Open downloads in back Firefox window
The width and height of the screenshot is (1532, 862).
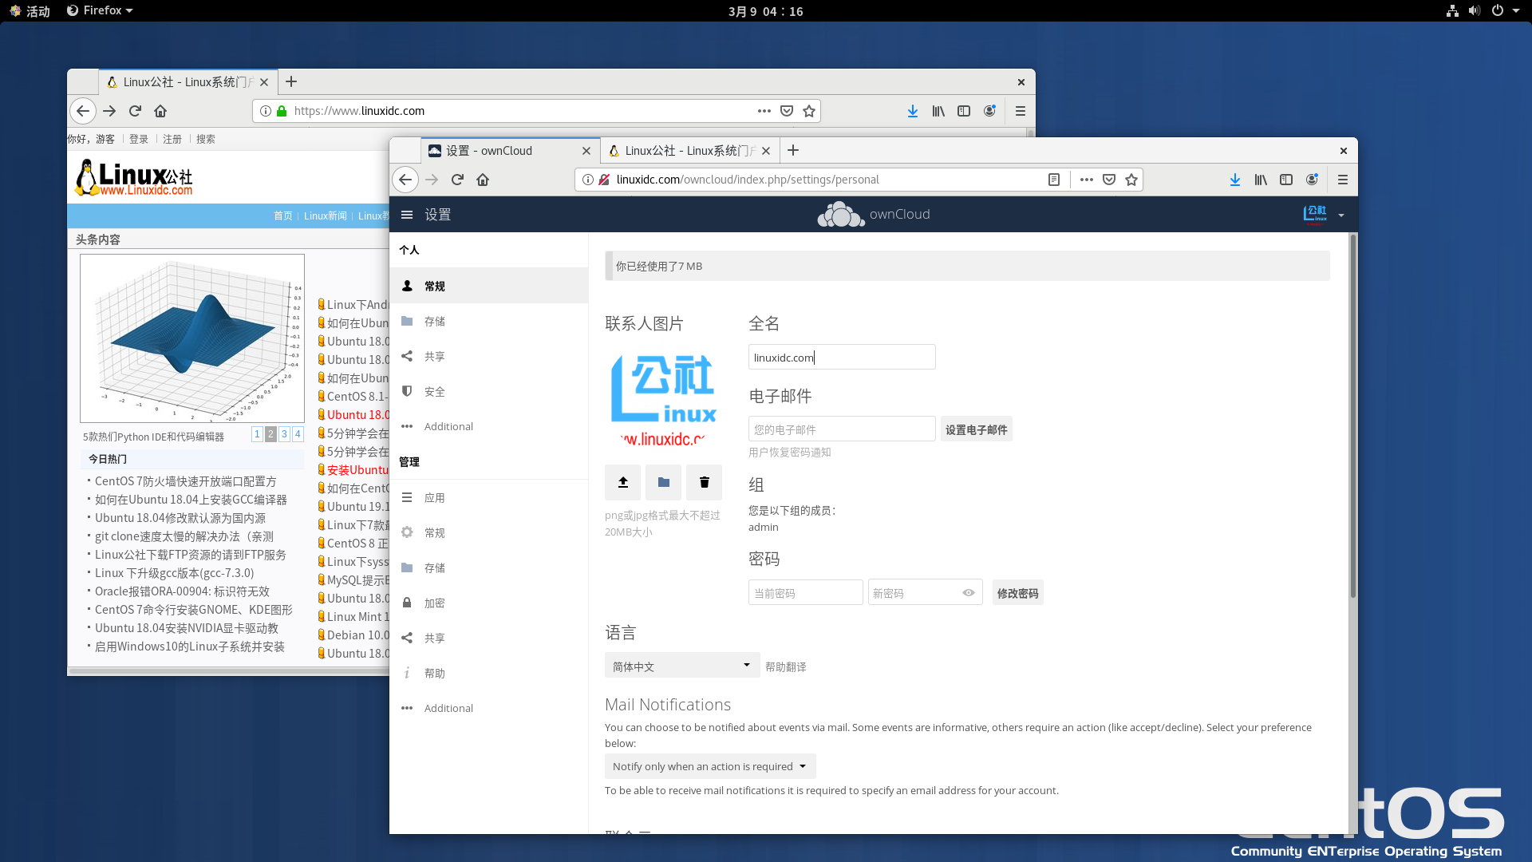913,111
